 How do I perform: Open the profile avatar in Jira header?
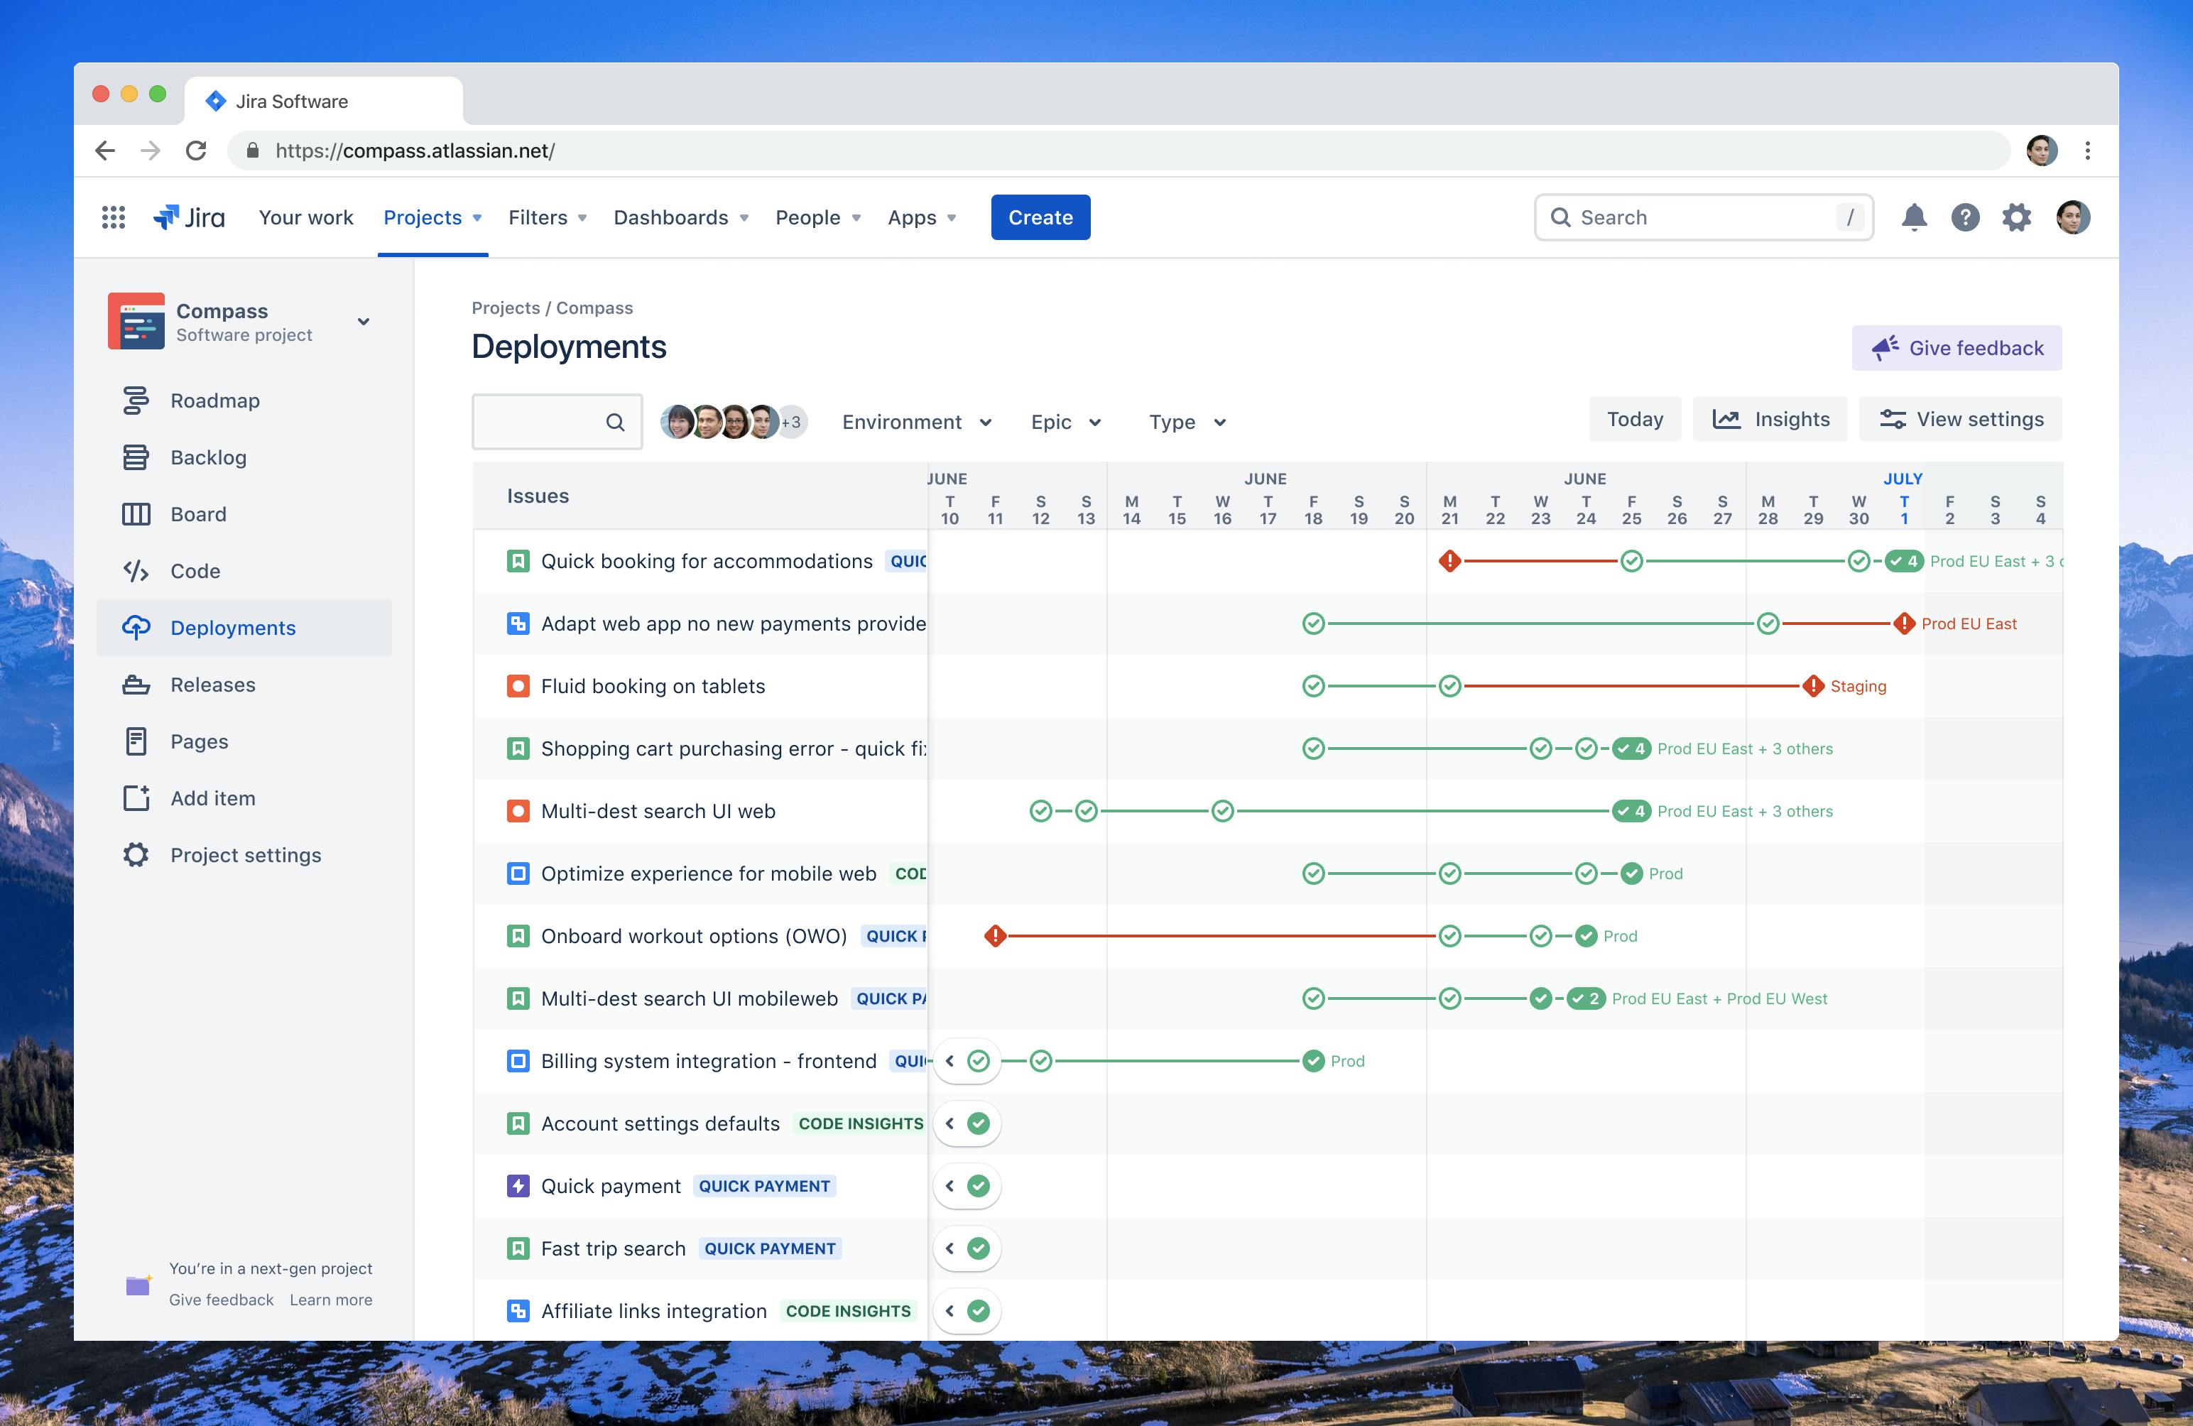click(x=2073, y=217)
